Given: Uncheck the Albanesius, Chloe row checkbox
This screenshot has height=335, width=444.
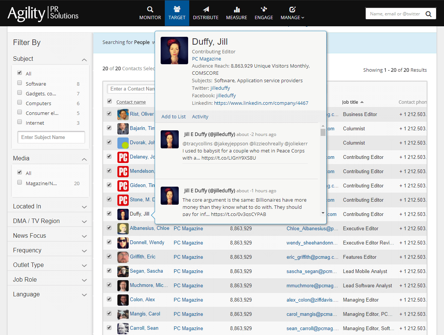Looking at the screenshot, I should pos(109,228).
